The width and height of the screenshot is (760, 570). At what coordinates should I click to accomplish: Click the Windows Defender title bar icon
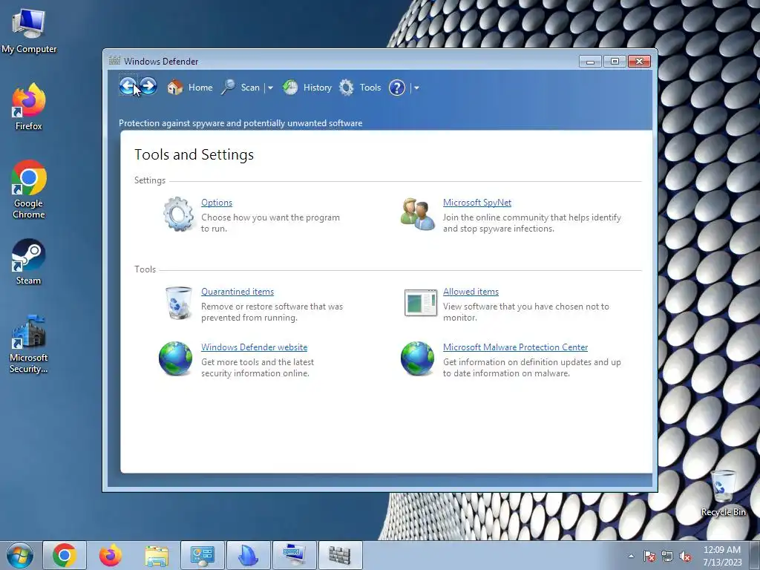(x=114, y=61)
